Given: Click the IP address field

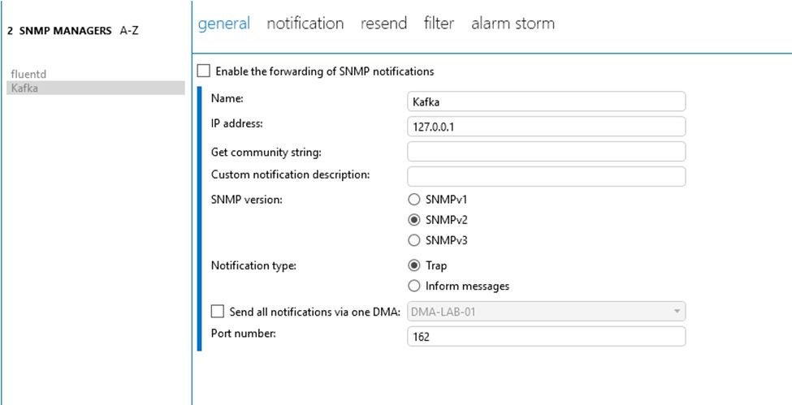Looking at the screenshot, I should coord(546,127).
